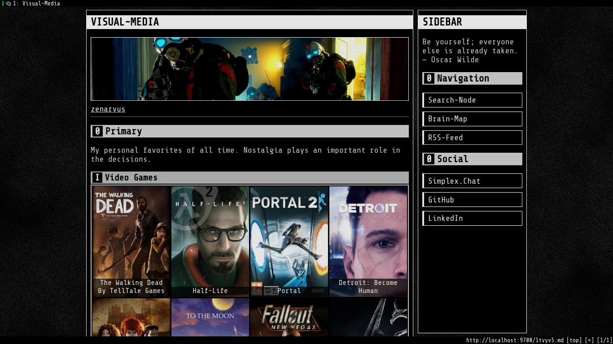Click the "0" marker beside the Social heading
613x344 pixels.
pyautogui.click(x=429, y=159)
